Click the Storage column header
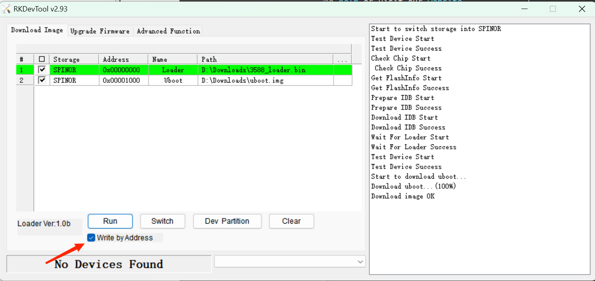 [74, 59]
